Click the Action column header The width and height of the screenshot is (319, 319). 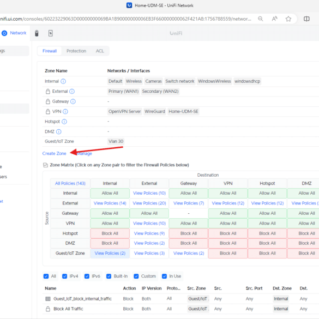(129, 288)
